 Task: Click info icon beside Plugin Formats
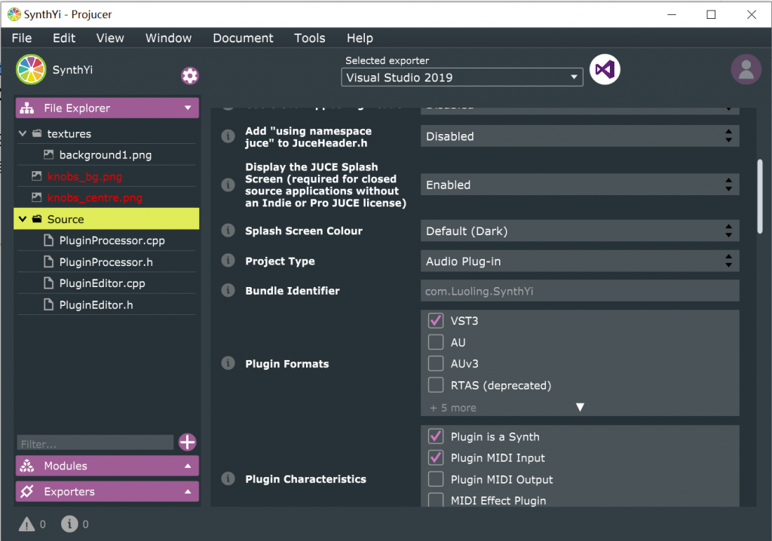[x=227, y=363]
